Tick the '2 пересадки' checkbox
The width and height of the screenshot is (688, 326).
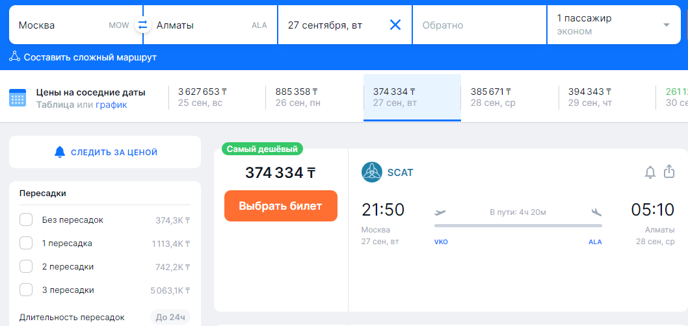point(26,267)
